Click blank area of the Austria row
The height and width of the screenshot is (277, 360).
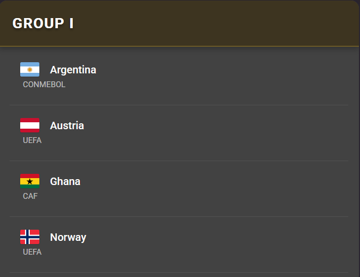pyautogui.click(x=223, y=132)
